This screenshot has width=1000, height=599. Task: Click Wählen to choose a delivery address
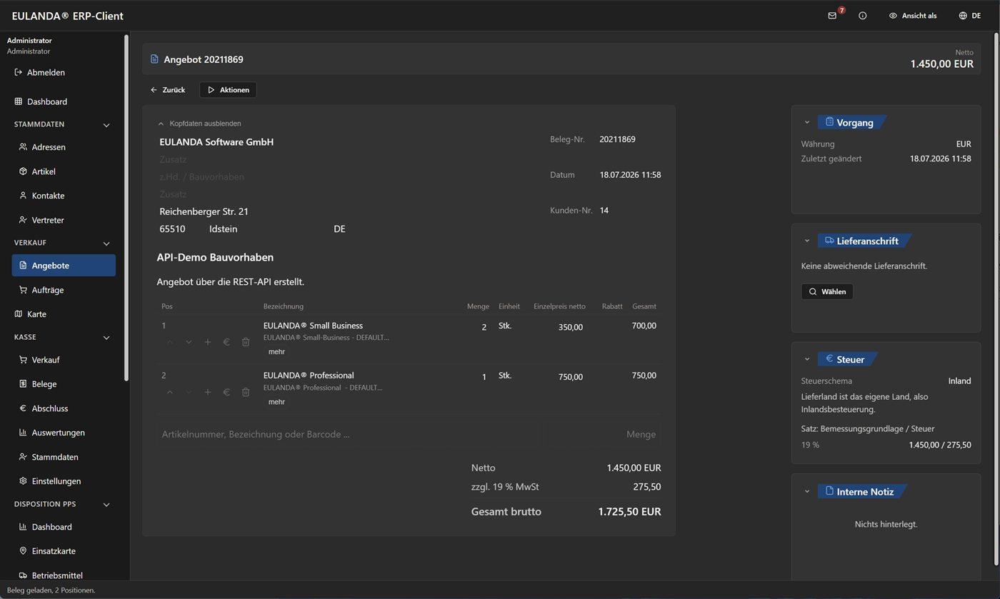click(827, 291)
